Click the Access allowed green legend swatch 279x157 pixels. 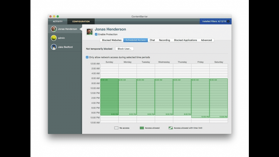coord(142,128)
